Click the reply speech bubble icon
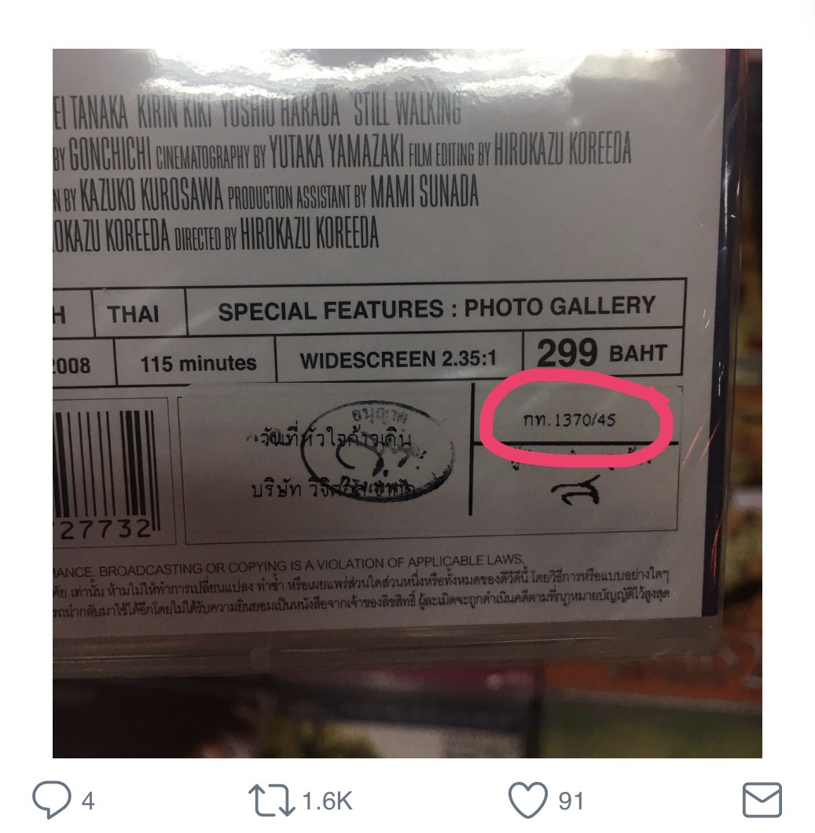Viewport: 815px width, 833px height. point(52,799)
